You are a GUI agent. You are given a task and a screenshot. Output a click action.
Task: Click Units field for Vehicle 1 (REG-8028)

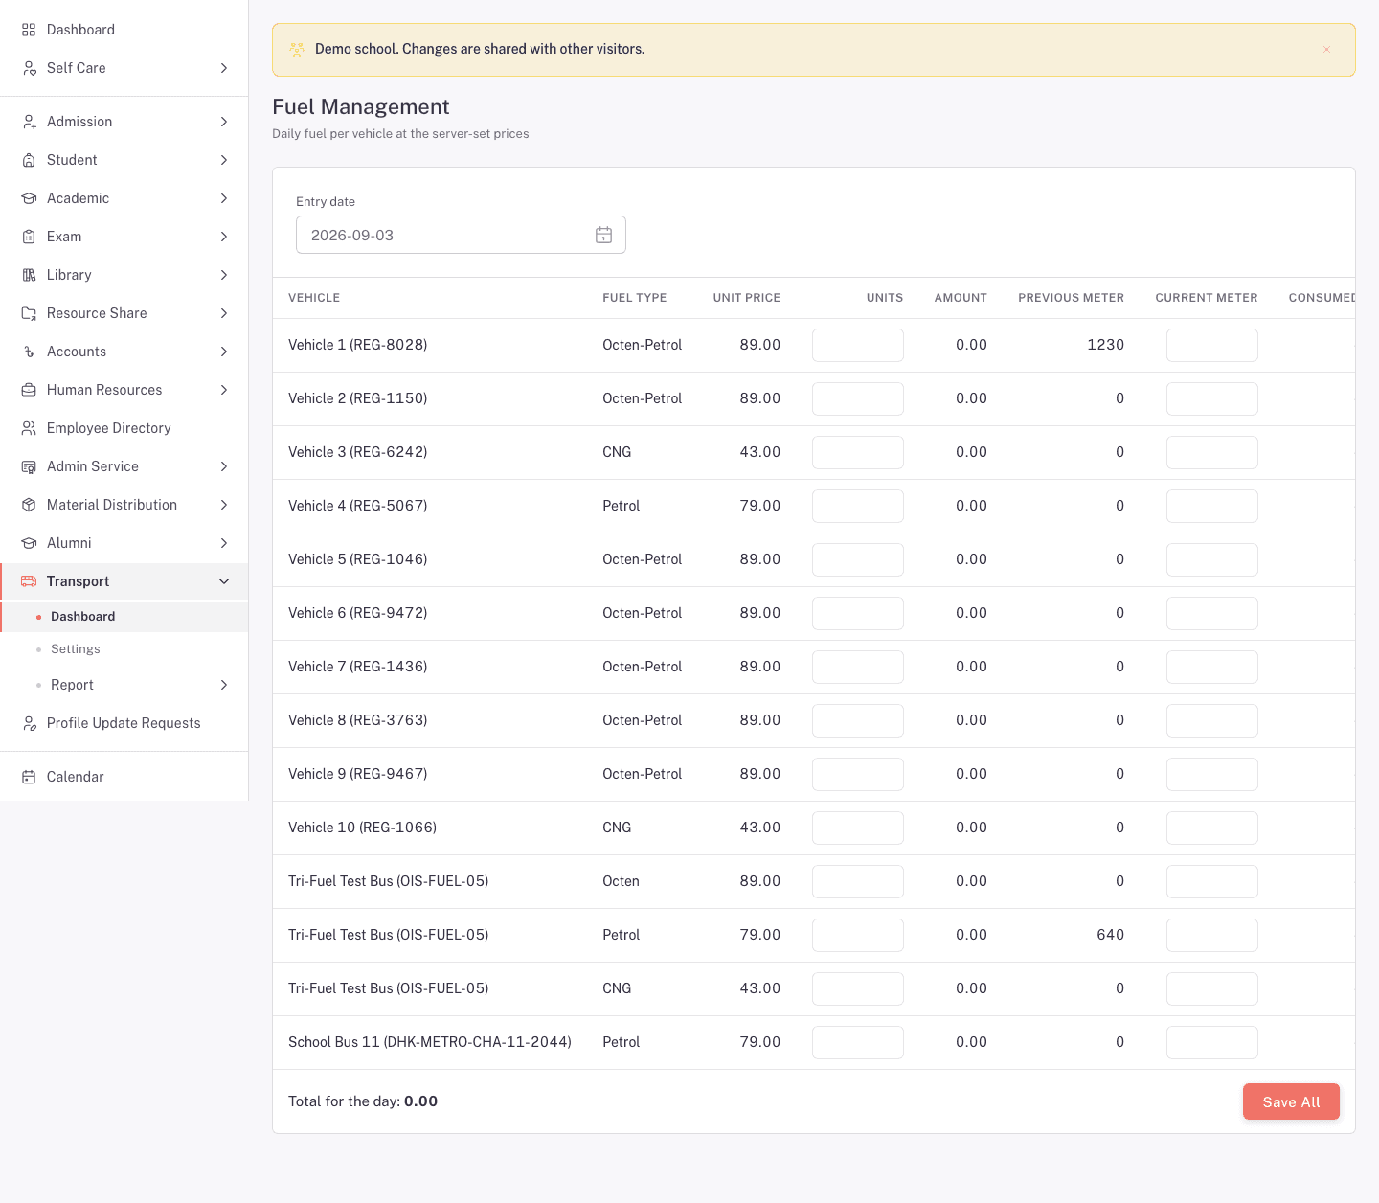858,345
